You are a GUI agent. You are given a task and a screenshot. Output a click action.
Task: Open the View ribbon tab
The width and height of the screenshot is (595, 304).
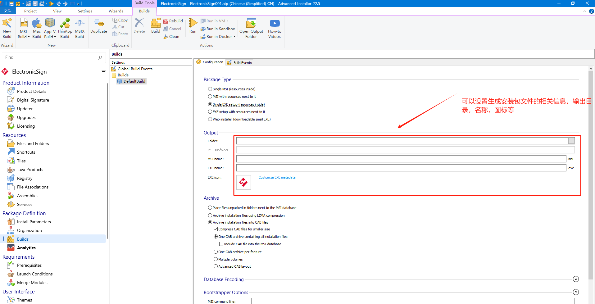[x=57, y=11]
